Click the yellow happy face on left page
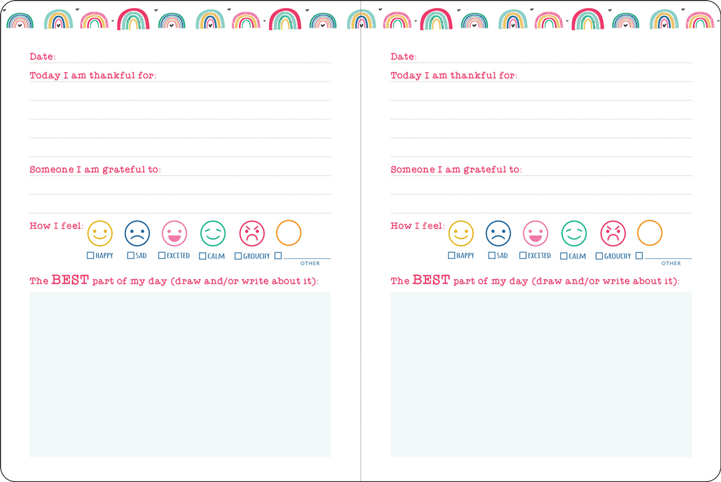 [100, 233]
